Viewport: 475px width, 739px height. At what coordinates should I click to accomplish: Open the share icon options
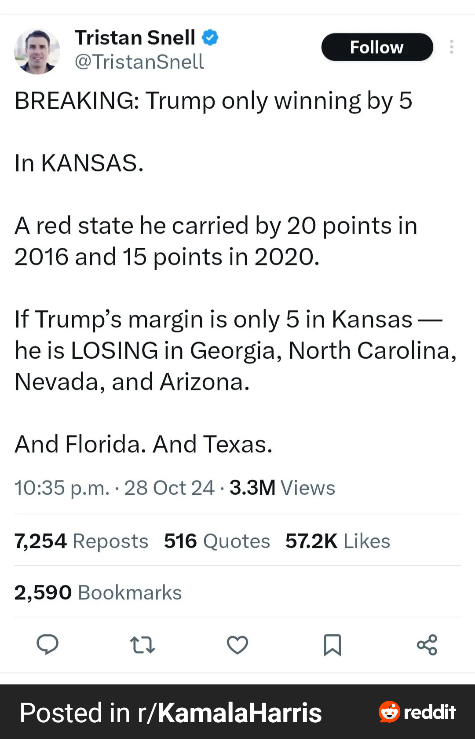(427, 645)
